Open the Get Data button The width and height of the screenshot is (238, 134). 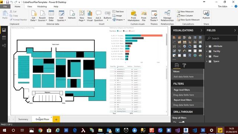click(33, 16)
